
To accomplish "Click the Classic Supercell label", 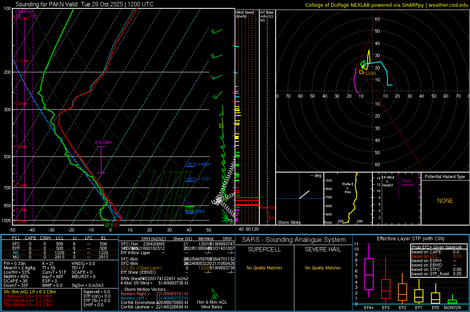I will coord(407,183).
